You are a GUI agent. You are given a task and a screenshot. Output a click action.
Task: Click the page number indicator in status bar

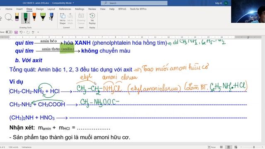point(2,147)
